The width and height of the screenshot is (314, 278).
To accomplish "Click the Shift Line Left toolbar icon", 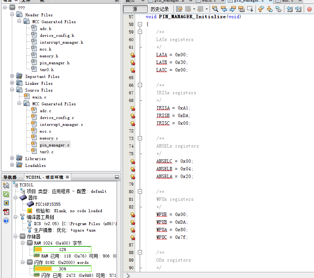I will click(289, 9).
